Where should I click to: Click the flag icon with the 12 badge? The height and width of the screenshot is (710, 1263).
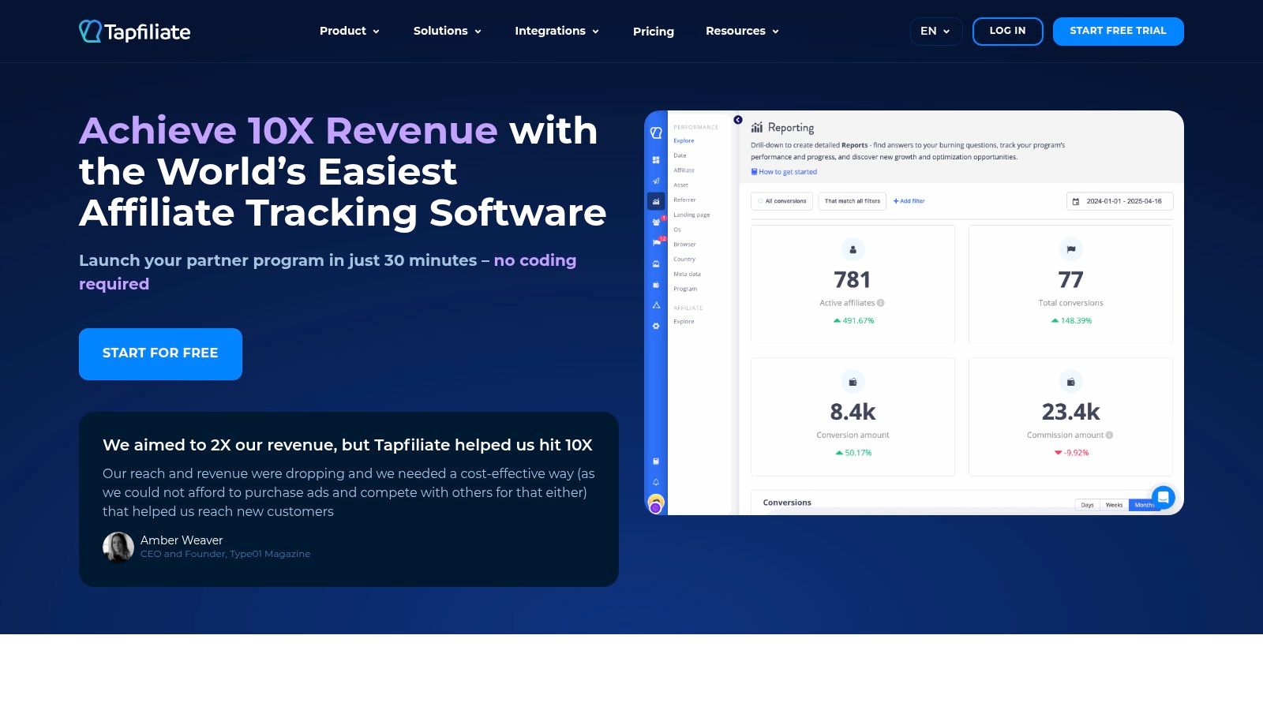pyautogui.click(x=656, y=243)
